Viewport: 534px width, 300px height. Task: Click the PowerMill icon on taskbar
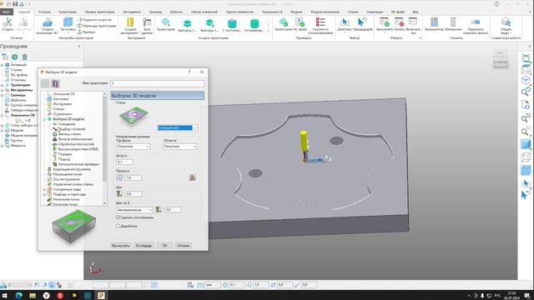click(101, 295)
